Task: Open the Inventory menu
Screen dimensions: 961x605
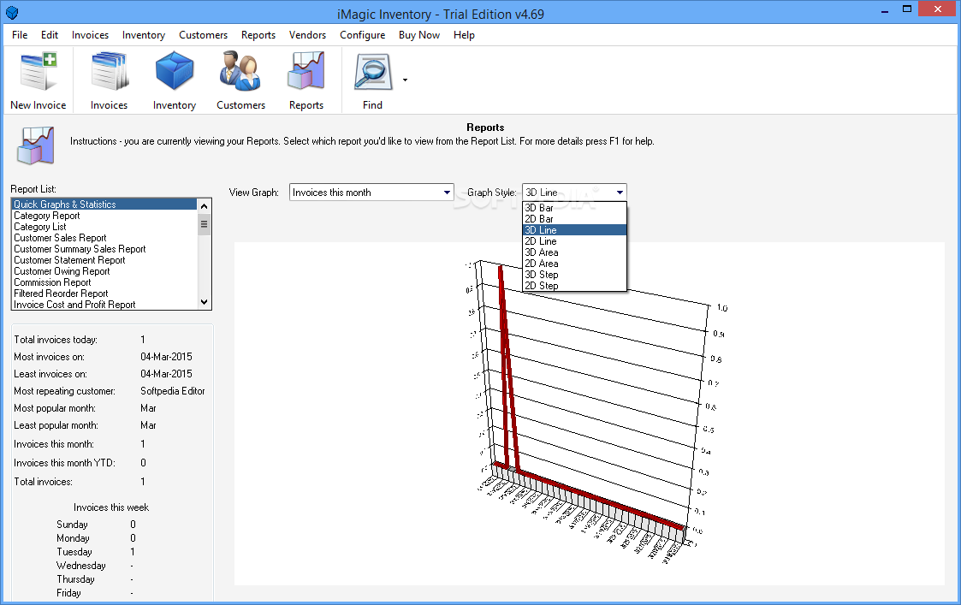Action: [x=144, y=35]
